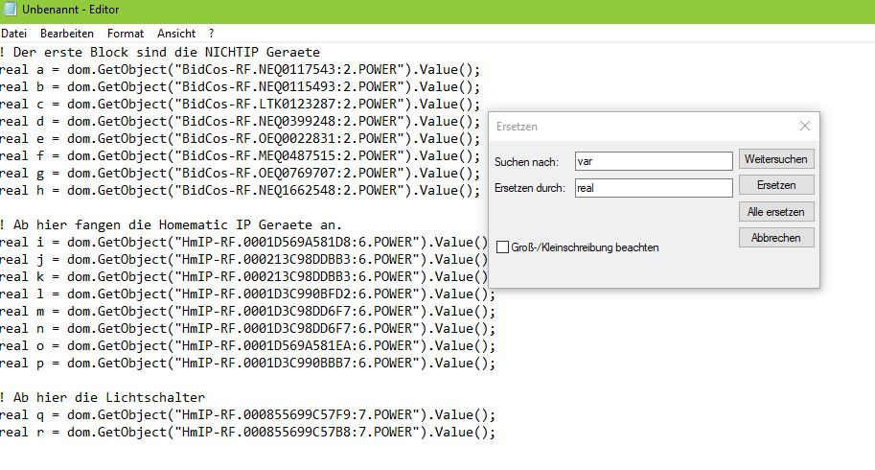Click the Notepad icon in the title bar
This screenshot has height=470, width=875.
pyautogui.click(x=11, y=11)
